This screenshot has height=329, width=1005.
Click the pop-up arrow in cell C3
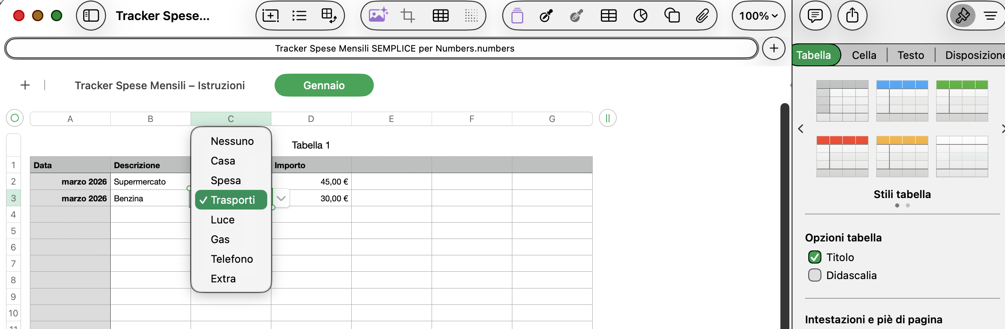pos(281,198)
